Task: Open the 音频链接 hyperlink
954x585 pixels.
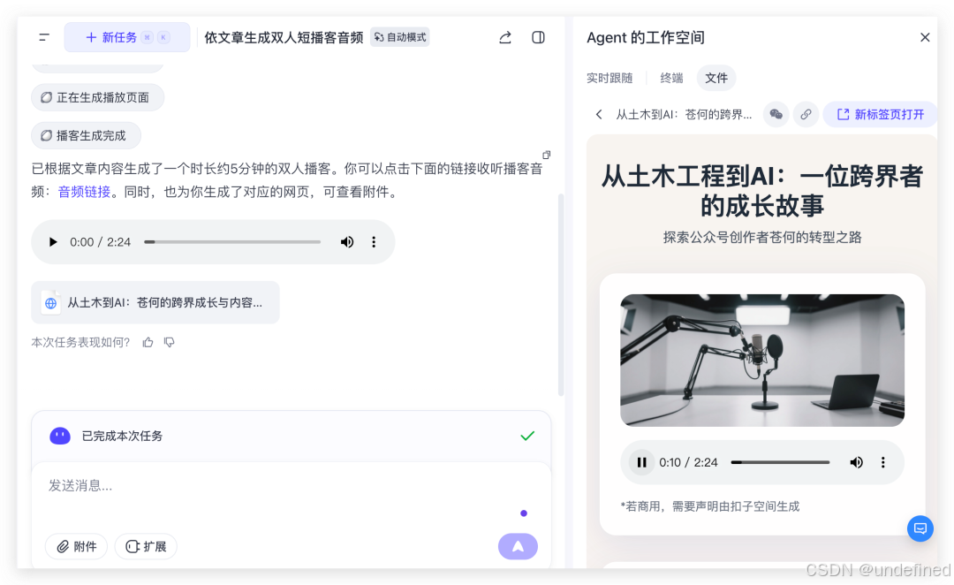Action: 84,192
